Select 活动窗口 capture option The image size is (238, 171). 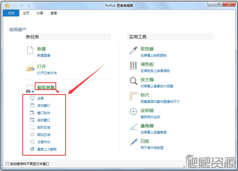pos(44,105)
